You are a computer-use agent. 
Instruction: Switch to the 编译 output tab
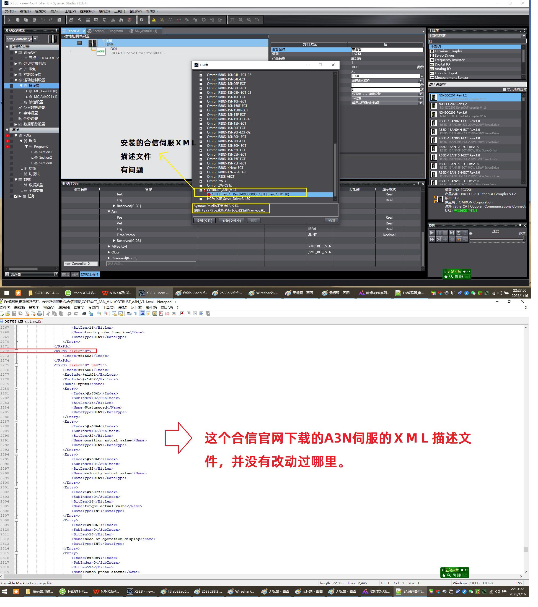tap(75, 274)
